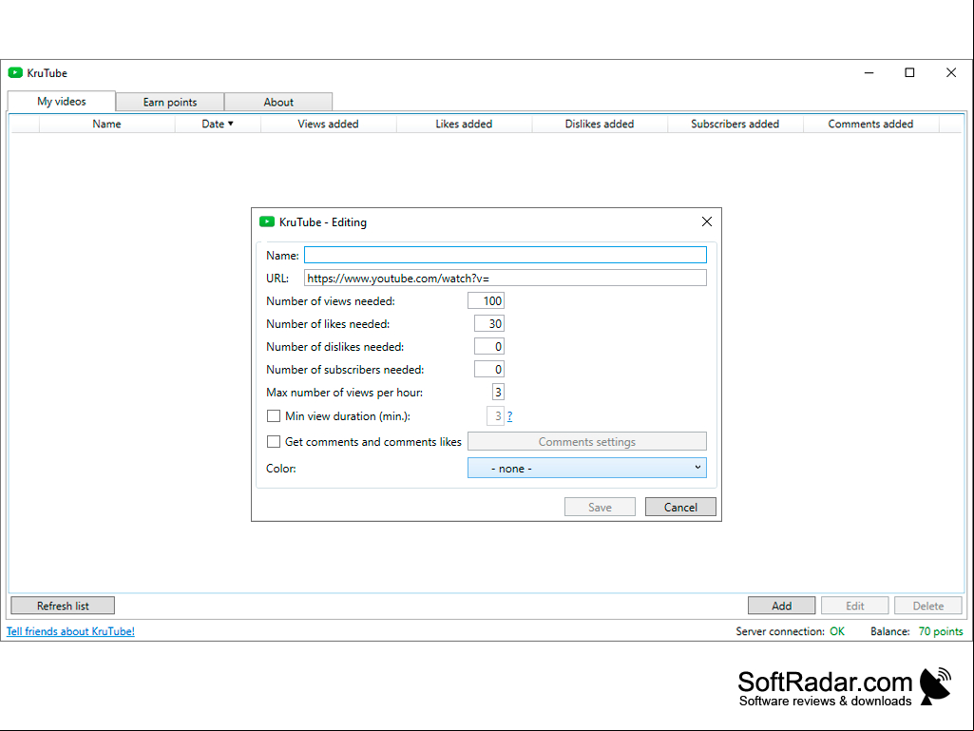Click the Dislikes added column header
The image size is (974, 731).
coord(600,124)
